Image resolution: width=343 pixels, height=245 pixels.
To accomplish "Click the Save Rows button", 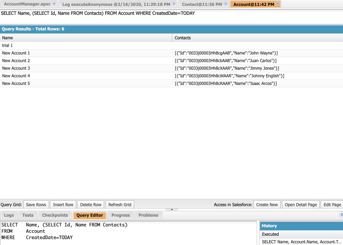I will [x=36, y=204].
